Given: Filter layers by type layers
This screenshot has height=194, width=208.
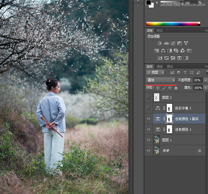Looking at the screenshot, I should pyautogui.click(x=185, y=72).
